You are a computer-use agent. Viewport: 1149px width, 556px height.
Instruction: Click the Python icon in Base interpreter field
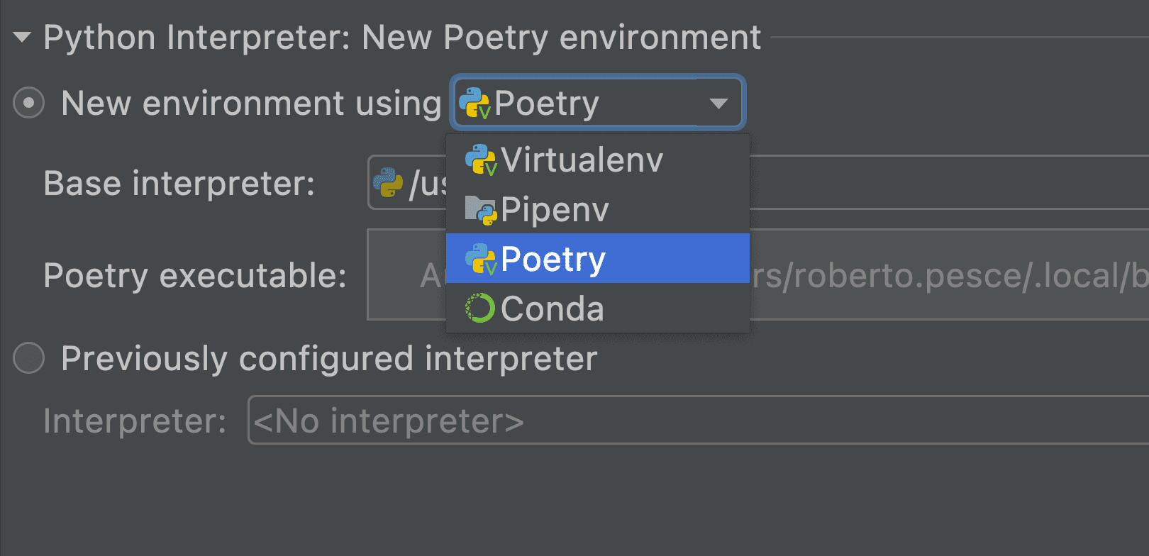[388, 183]
